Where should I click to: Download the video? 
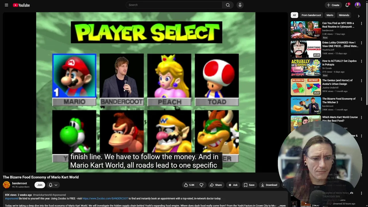(x=269, y=185)
